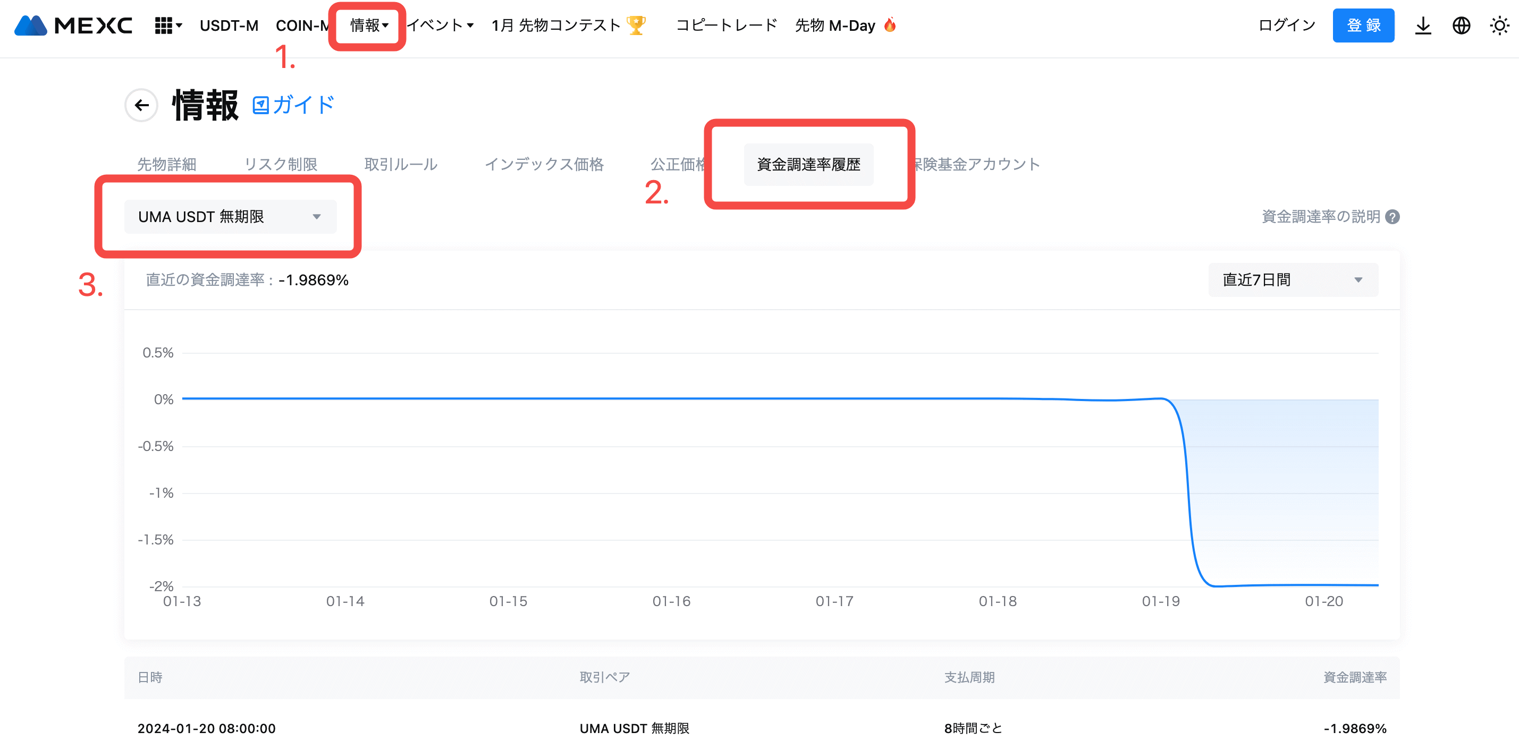Click the USDT-M navigation item
1519x749 pixels.
[229, 25]
